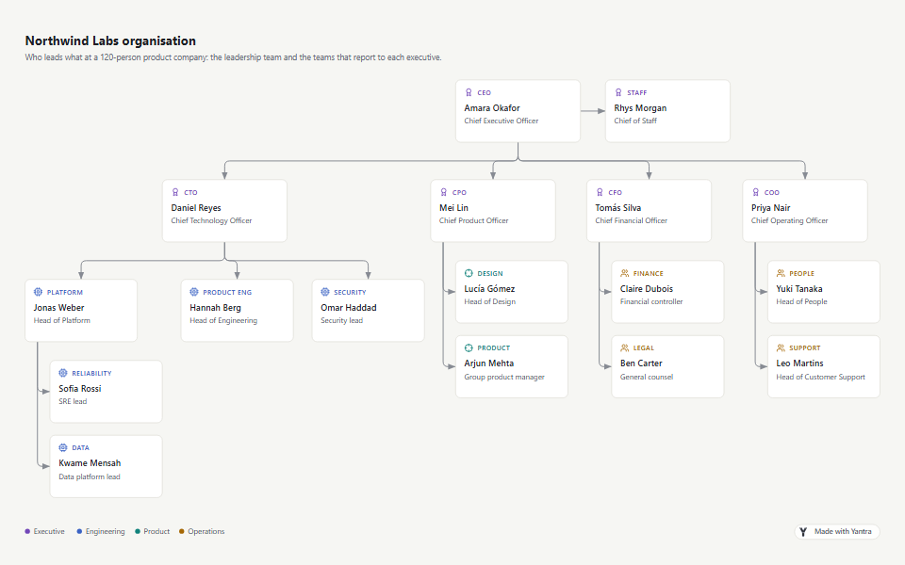Click the gear icon on the SECURITY card
This screenshot has height=565, width=905.
(325, 292)
